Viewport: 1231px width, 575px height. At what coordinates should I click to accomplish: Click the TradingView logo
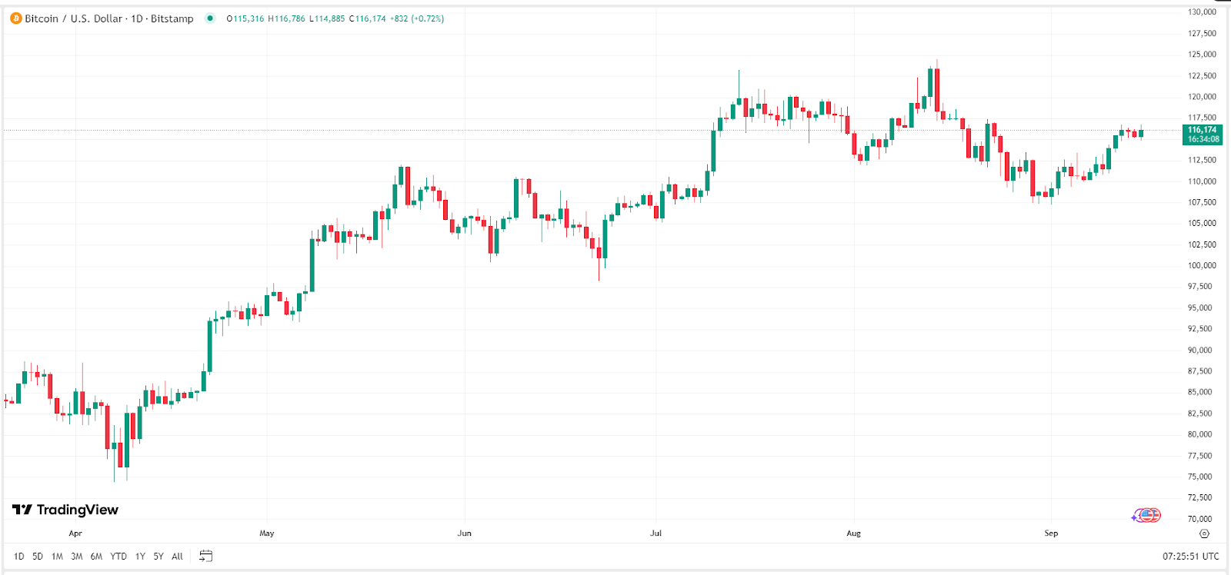[65, 510]
